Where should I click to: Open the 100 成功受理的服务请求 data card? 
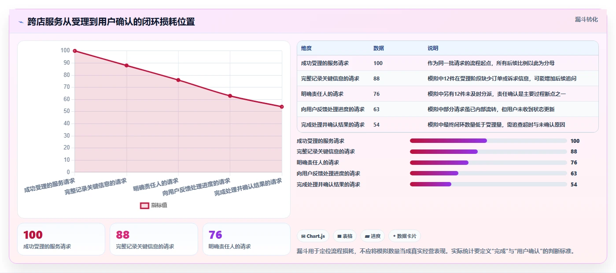(x=61, y=239)
